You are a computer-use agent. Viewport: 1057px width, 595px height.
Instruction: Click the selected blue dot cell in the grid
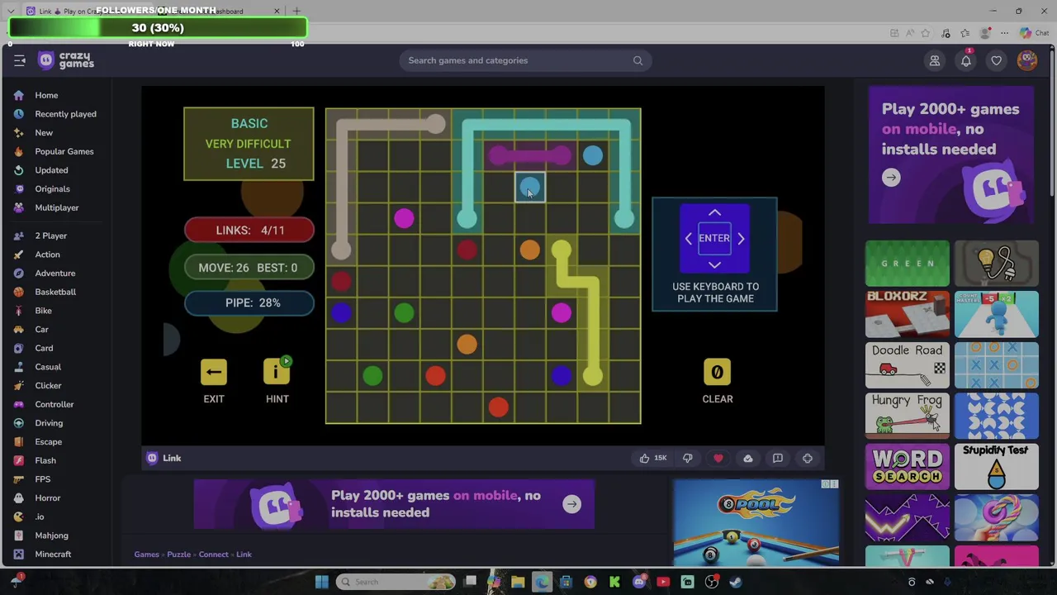click(x=529, y=188)
